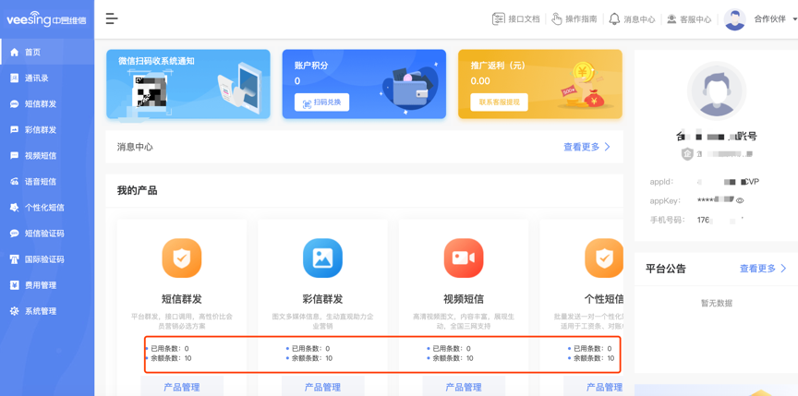Screen dimensions: 798x396
Task: Click the 联系客服提现 button
Action: pos(499,102)
